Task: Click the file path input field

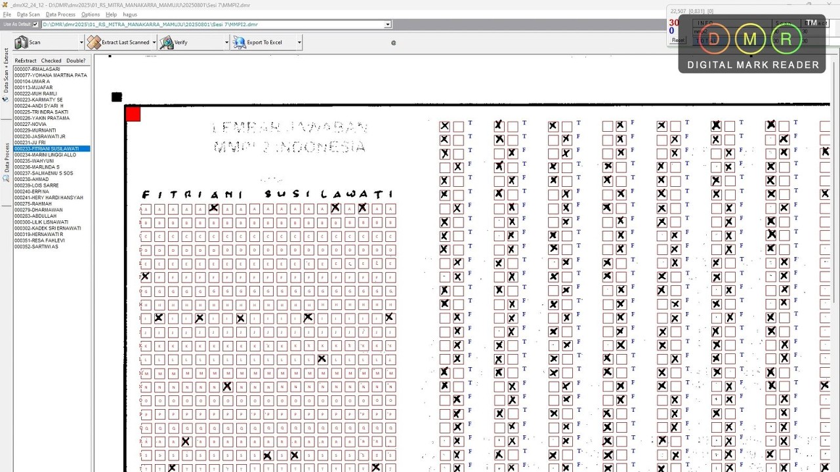Action: coord(213,24)
